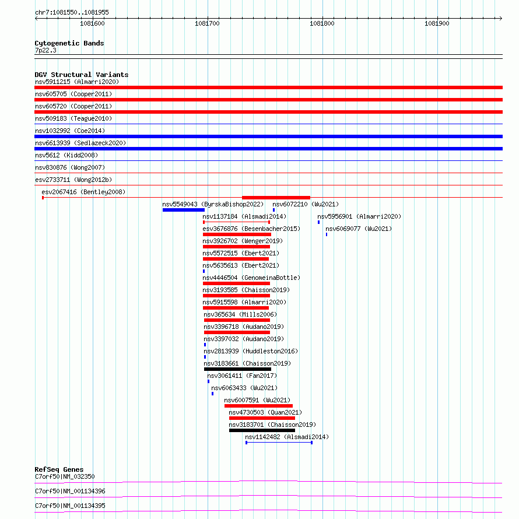This screenshot has height=519, width=519.
Task: Open variant nsv5635613 (Ebert2021) label
Action: point(241,265)
